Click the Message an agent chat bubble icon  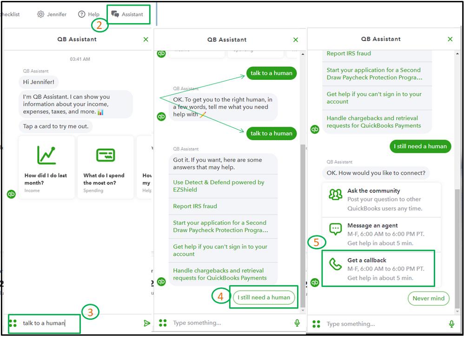click(335, 229)
